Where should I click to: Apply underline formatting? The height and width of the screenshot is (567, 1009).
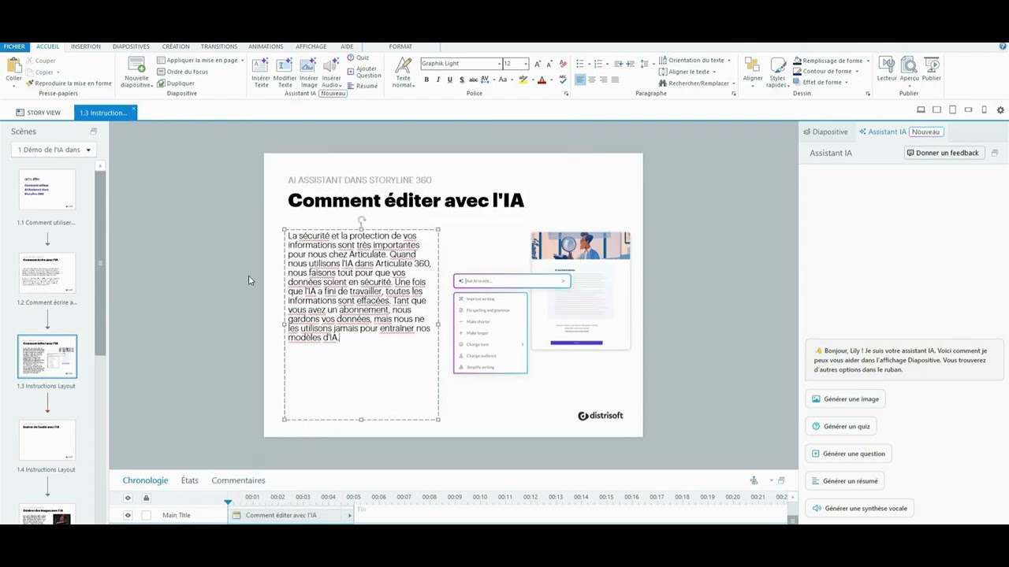tap(449, 80)
